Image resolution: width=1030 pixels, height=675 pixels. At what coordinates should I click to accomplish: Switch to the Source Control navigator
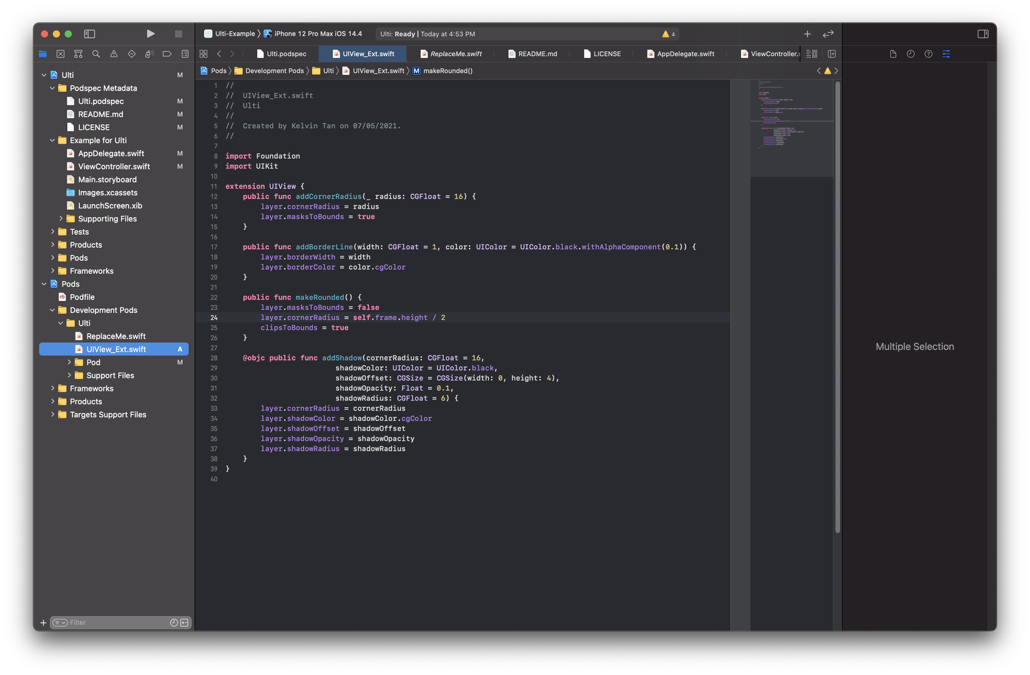pos(61,54)
